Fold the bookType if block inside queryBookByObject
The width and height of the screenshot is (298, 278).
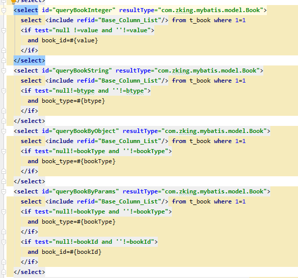point(4,152)
